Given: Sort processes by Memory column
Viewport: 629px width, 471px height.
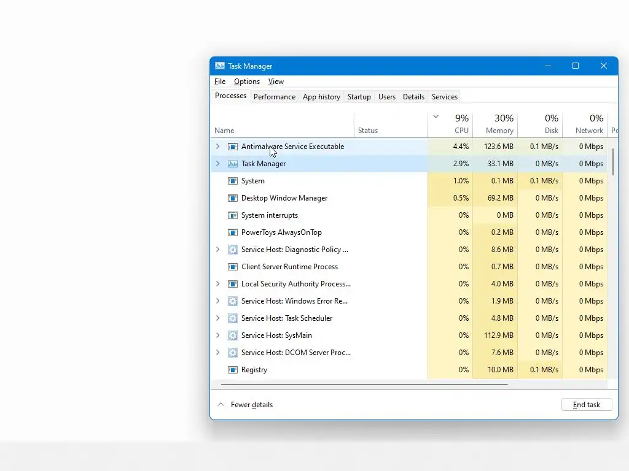Looking at the screenshot, I should pyautogui.click(x=495, y=125).
